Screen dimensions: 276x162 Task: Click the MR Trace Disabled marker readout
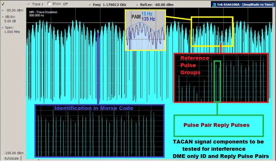(x=43, y=13)
